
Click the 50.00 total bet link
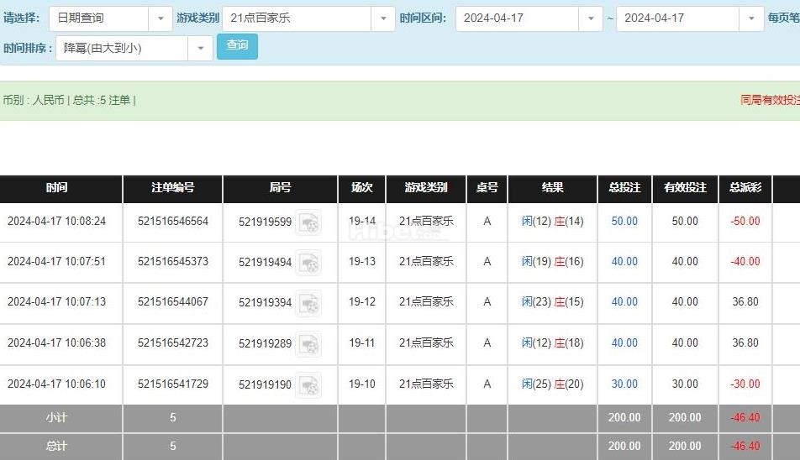[x=624, y=221]
